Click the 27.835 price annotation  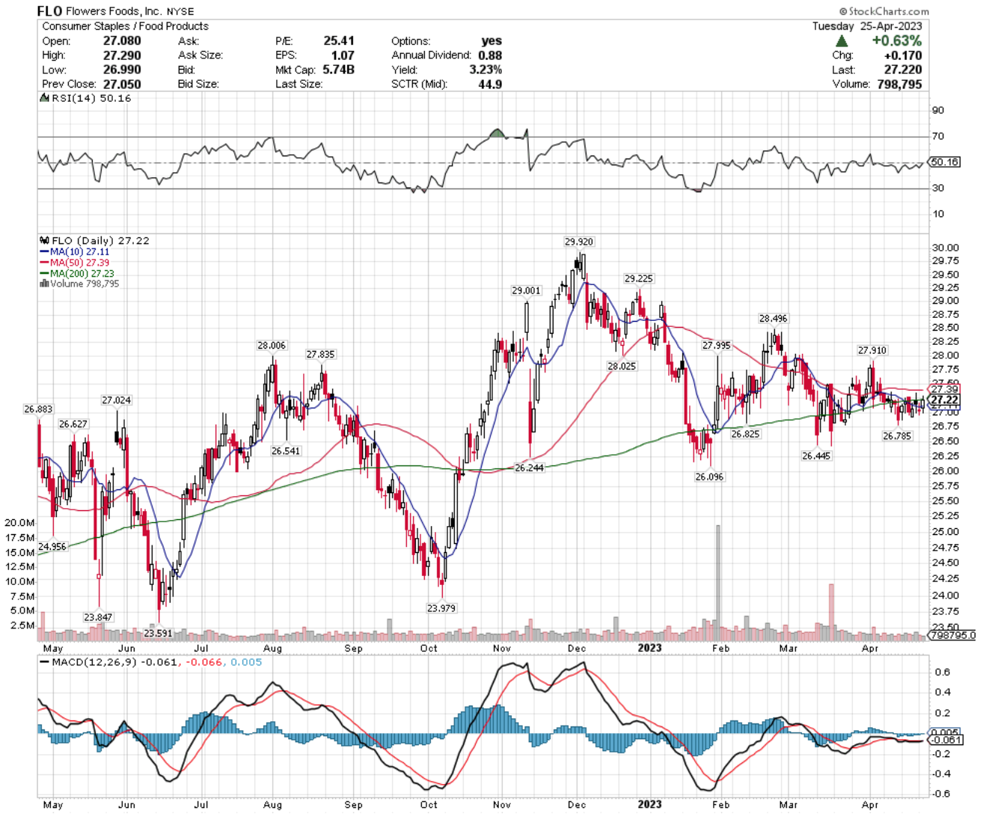coord(320,355)
